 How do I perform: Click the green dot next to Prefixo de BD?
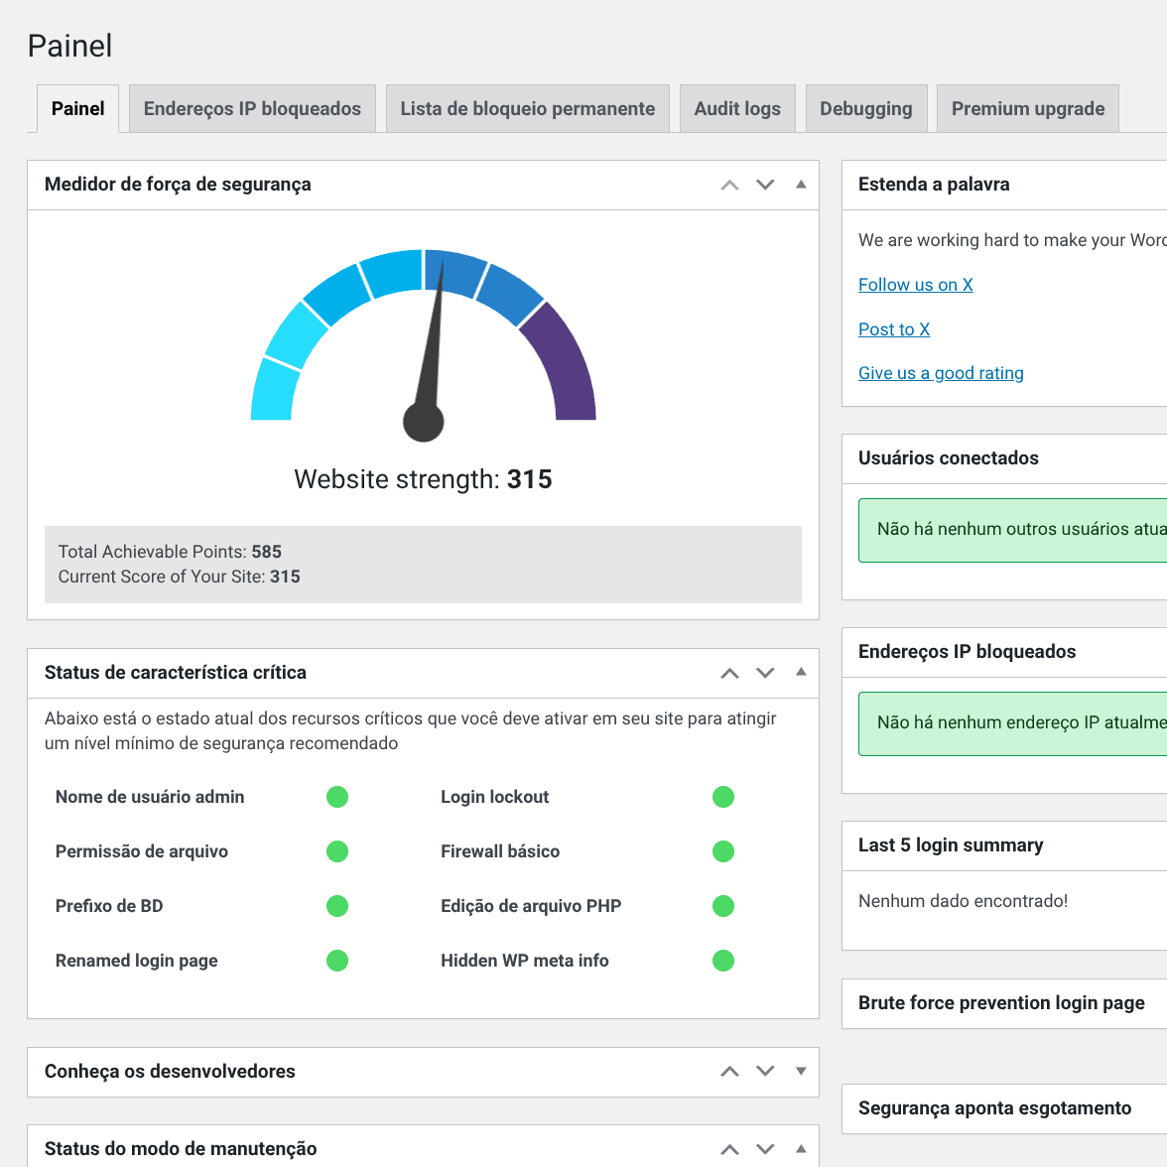[337, 905]
